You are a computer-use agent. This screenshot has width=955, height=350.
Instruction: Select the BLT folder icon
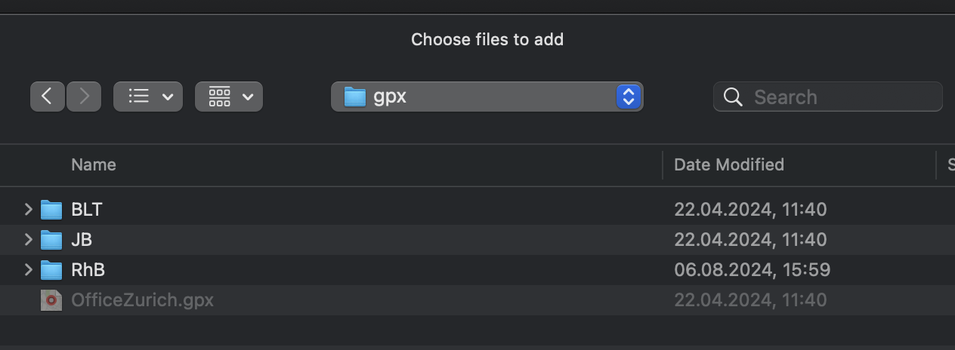tap(51, 209)
